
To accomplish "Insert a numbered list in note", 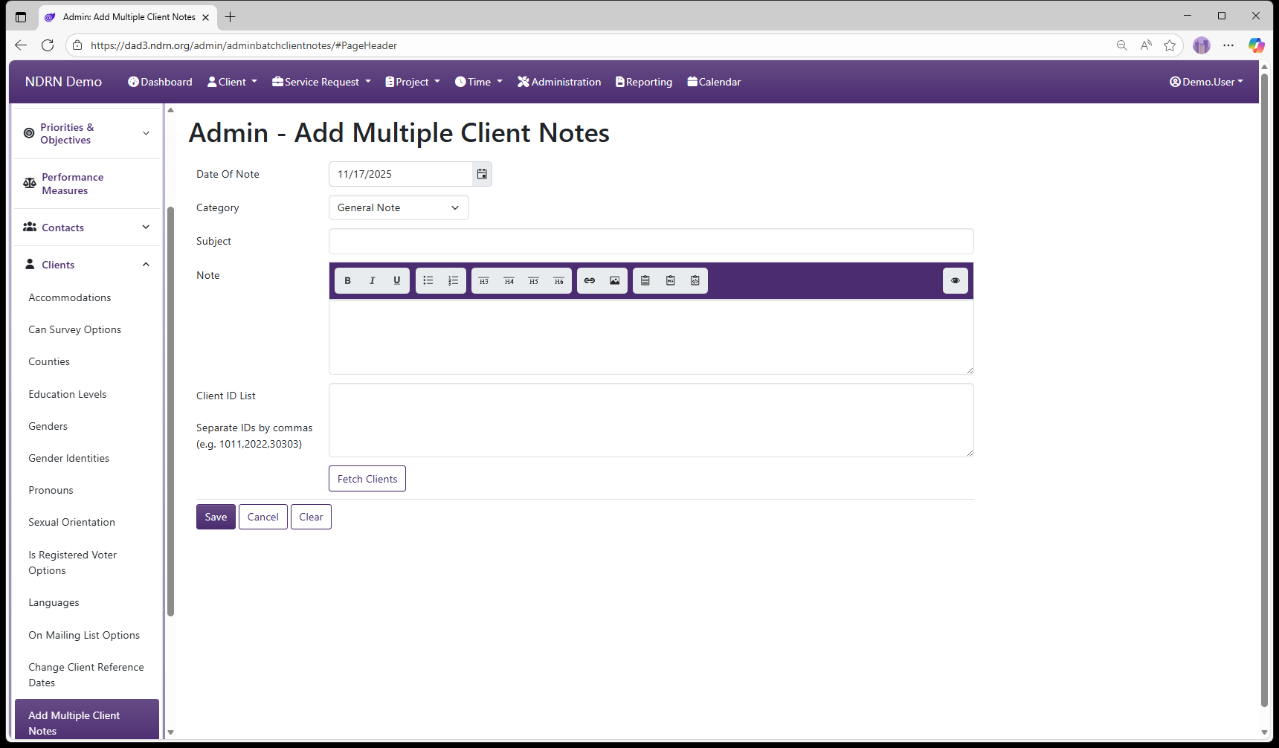I will [x=453, y=280].
